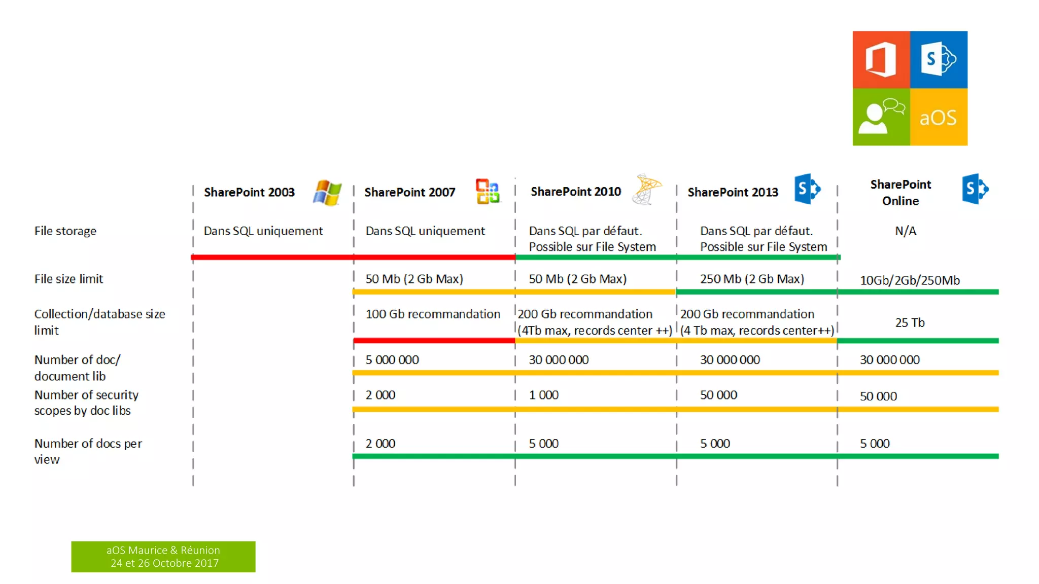Click the File size limit row label

(x=68, y=279)
